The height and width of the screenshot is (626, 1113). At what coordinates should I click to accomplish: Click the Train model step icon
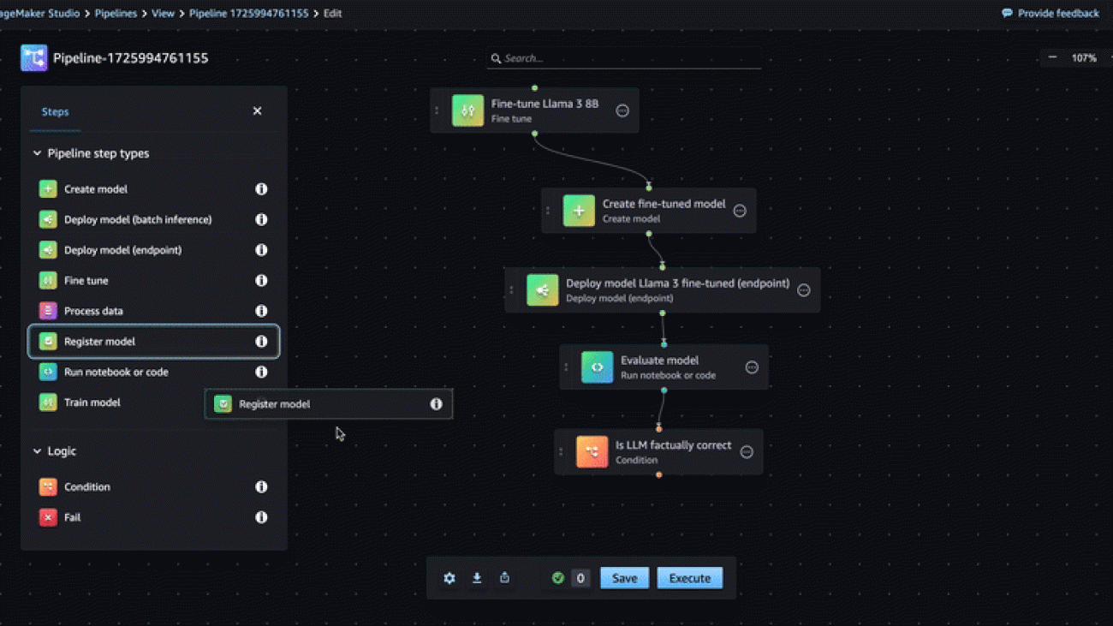(48, 402)
